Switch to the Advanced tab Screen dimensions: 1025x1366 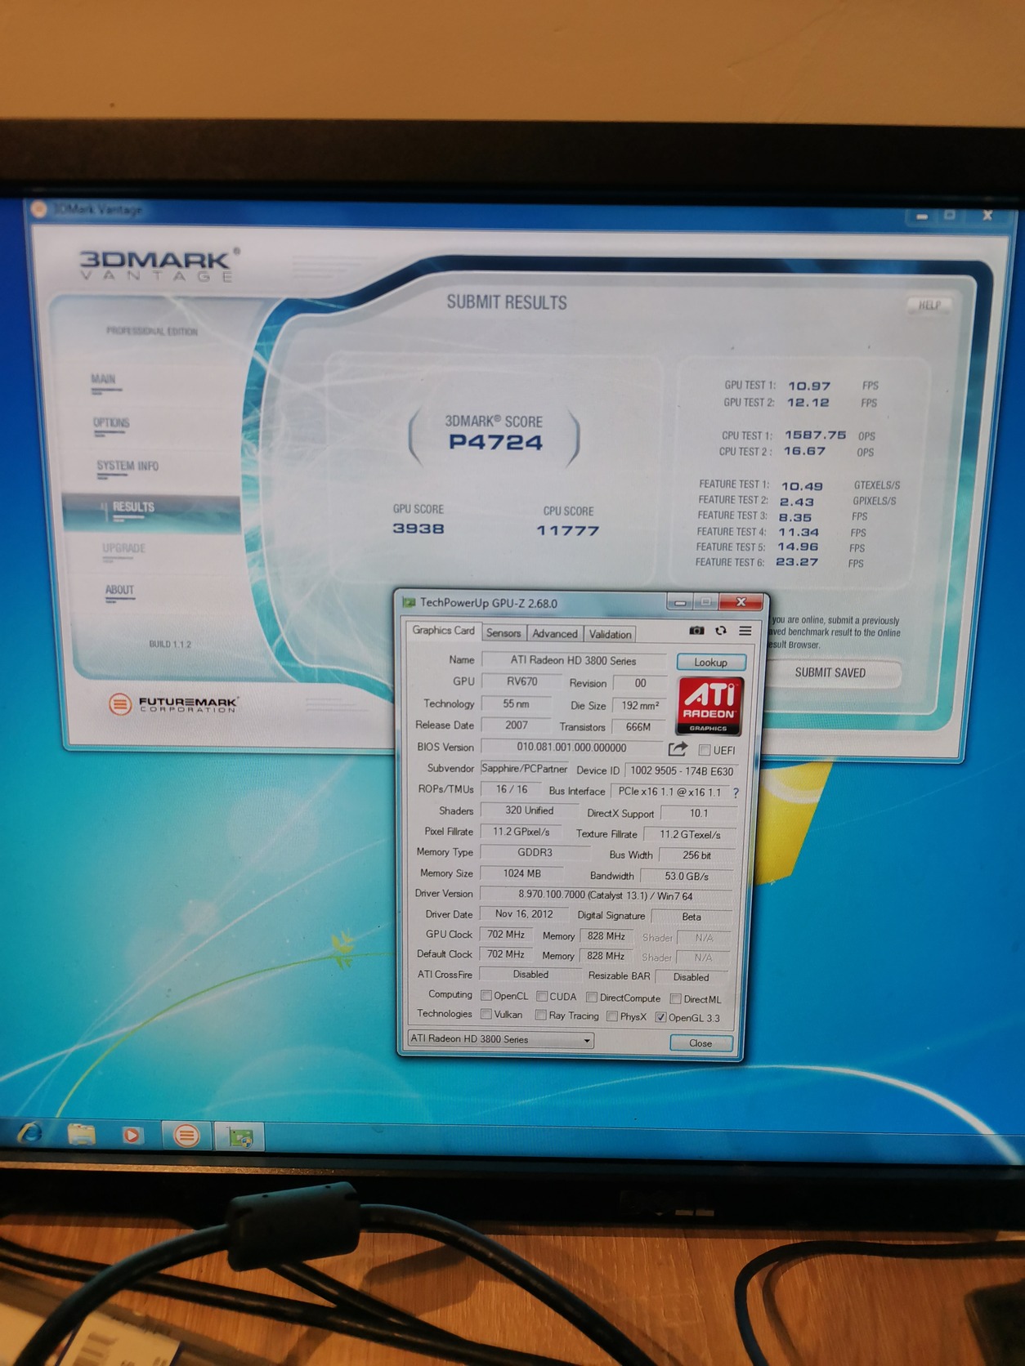coord(555,634)
